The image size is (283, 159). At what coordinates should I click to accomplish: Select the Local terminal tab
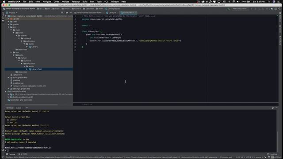click(19, 108)
